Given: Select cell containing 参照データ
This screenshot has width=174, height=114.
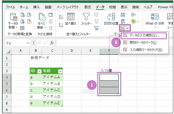Looking at the screenshot, I should coord(36,58).
